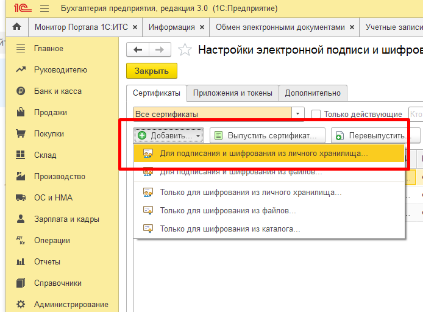Viewport: 423px width, 312px height.
Task: Click the yellow Закрыть button
Action: click(x=152, y=71)
